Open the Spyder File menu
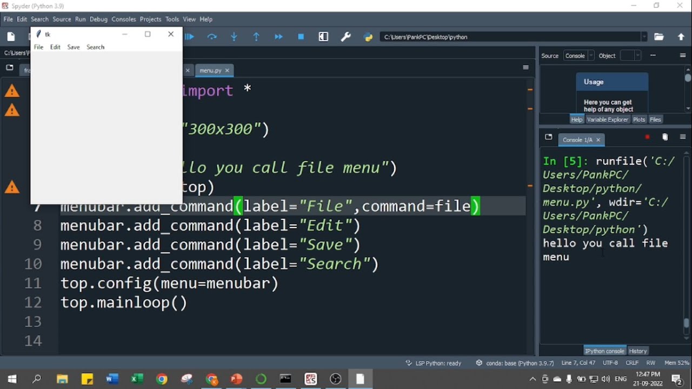 pyautogui.click(x=8, y=19)
